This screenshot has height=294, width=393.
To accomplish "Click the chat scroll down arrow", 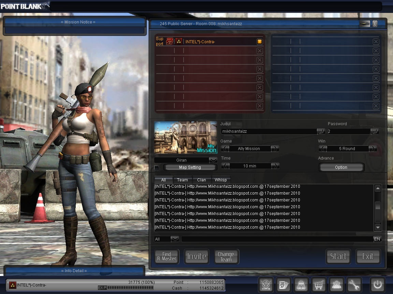I will click(x=378, y=227).
